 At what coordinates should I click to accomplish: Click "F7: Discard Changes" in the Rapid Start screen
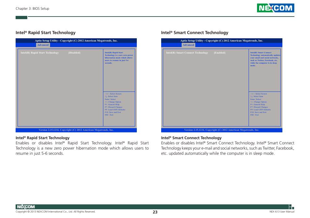point(113,107)
